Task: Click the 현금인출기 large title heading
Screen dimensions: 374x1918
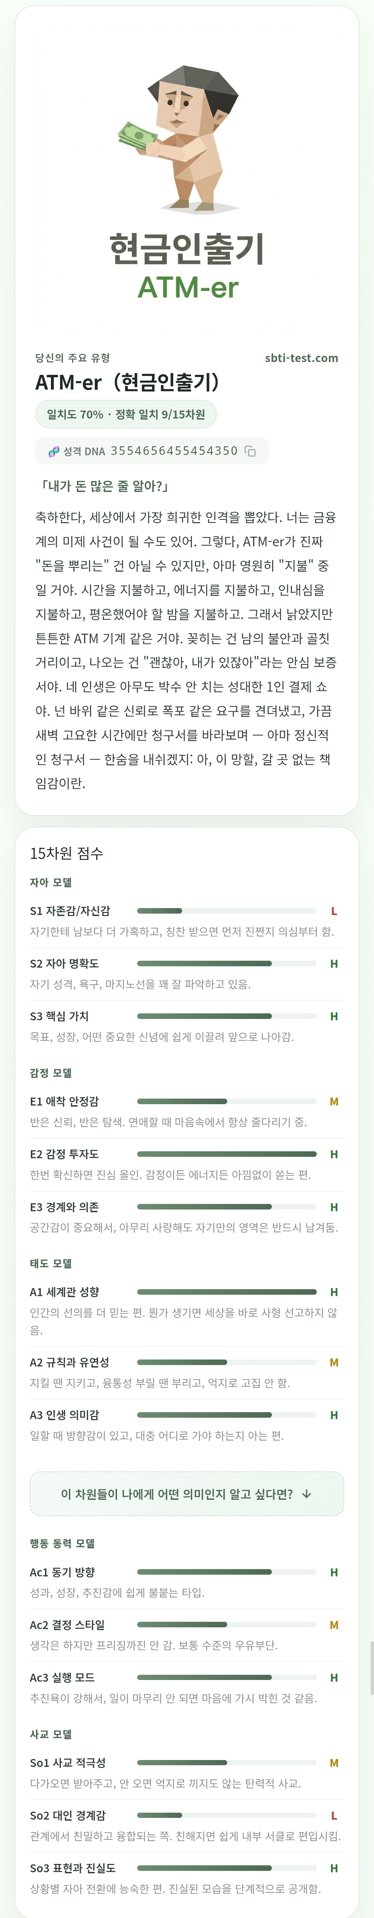Action: pos(187,249)
